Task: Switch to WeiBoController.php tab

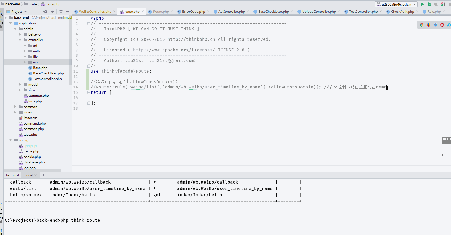Action: click(95, 11)
